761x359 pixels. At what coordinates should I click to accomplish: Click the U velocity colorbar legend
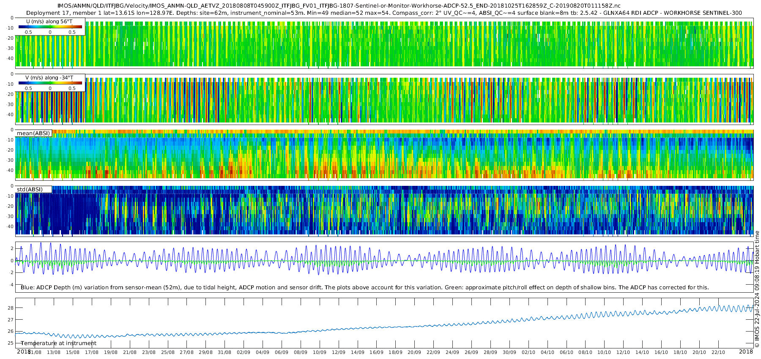(x=50, y=27)
